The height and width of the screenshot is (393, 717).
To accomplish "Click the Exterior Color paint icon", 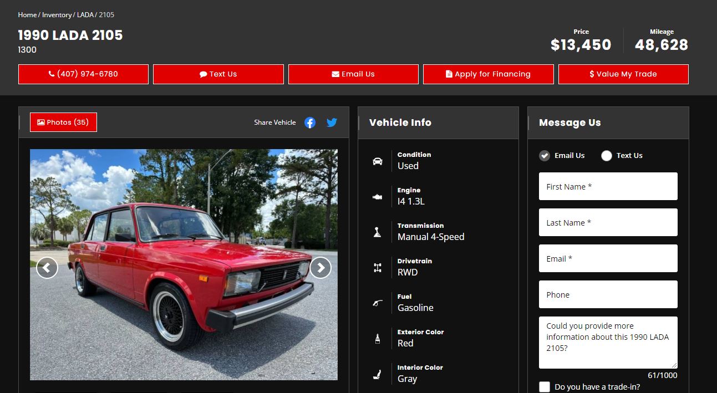I will [378, 339].
